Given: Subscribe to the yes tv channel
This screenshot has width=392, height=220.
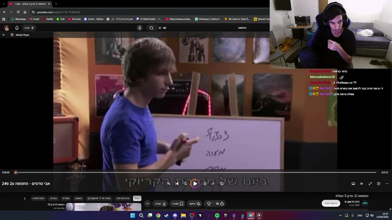Looking at the screenshot, I should 331,203.
